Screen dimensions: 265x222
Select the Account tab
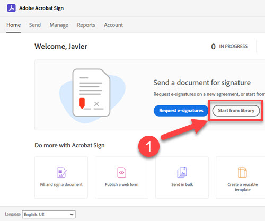tap(113, 25)
